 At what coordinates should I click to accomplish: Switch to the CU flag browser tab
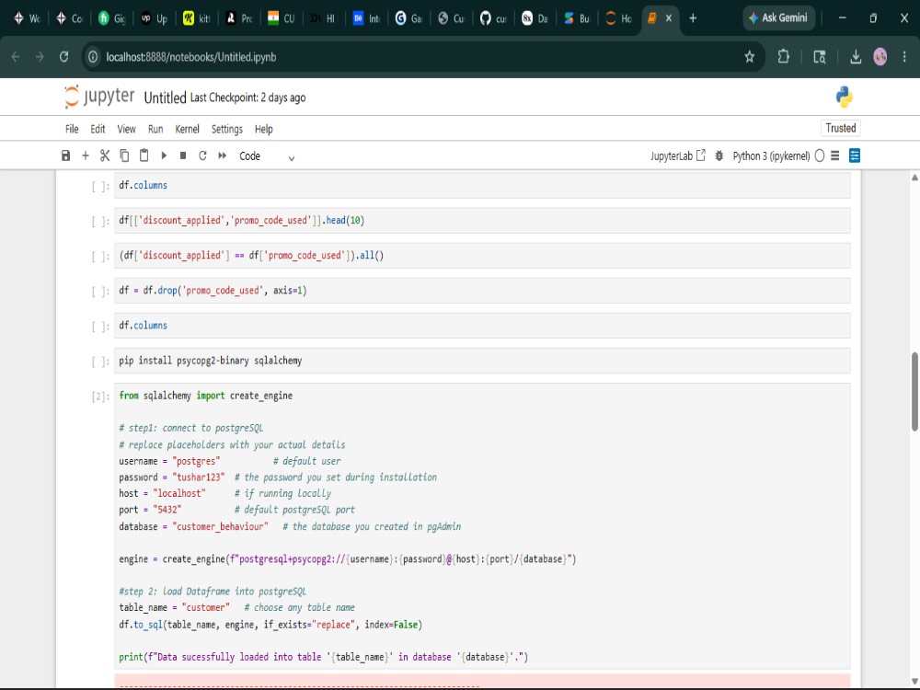pyautogui.click(x=281, y=18)
